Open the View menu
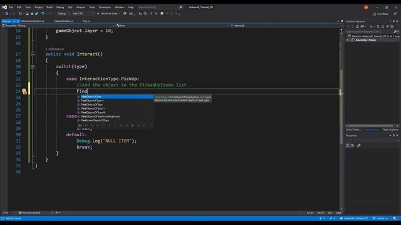The height and width of the screenshot is (225, 401). pos(28,7)
